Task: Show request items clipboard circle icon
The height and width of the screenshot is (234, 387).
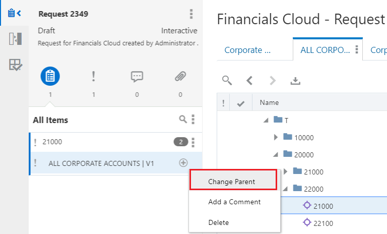Action: coord(50,76)
